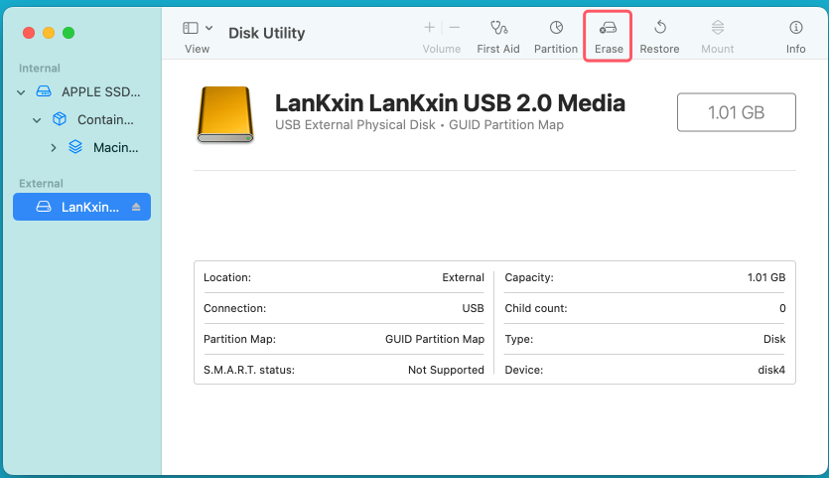Select the APPLE SSD internal disk
The width and height of the screenshot is (829, 478).
pyautogui.click(x=99, y=91)
